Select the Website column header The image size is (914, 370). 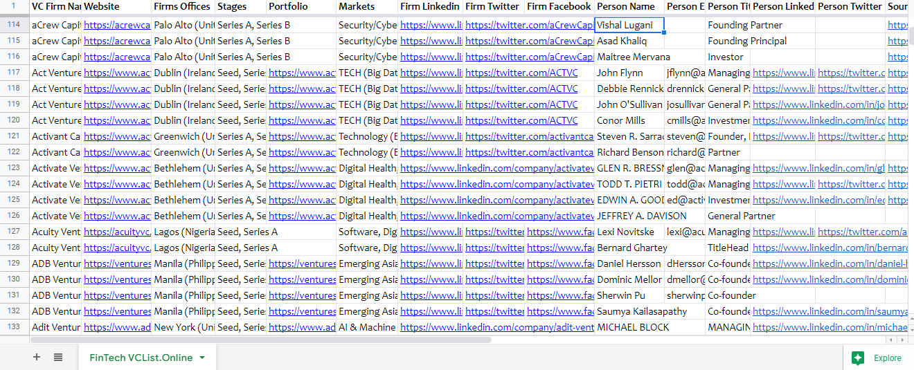tap(116, 7)
